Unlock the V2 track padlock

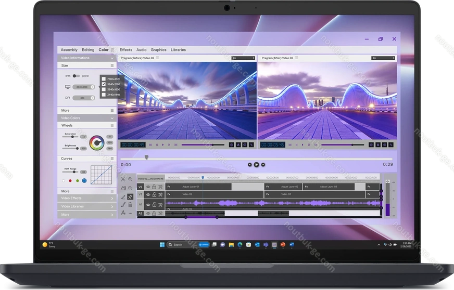(154, 187)
